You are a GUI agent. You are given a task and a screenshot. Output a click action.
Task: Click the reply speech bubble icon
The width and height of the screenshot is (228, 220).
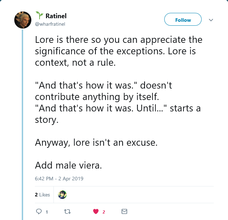[x=39, y=211]
